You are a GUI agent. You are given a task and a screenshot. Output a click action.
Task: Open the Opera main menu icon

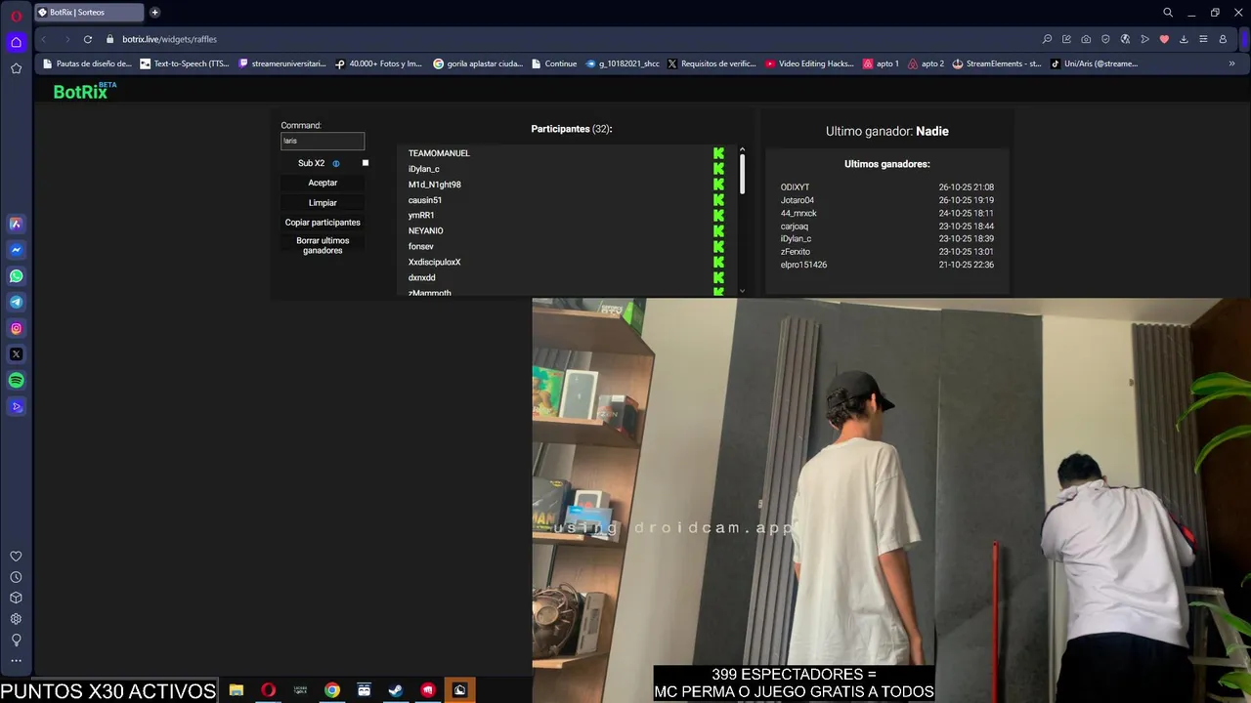[x=16, y=16]
